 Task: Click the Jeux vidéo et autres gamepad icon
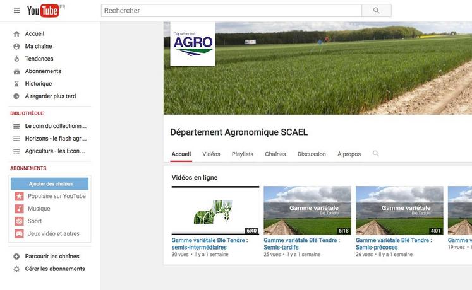coord(19,233)
